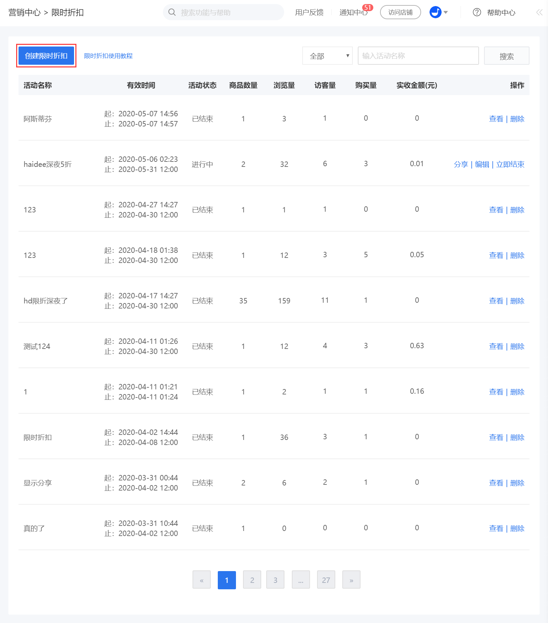Open 用户反馈 in top bar
548x623 pixels.
309,12
